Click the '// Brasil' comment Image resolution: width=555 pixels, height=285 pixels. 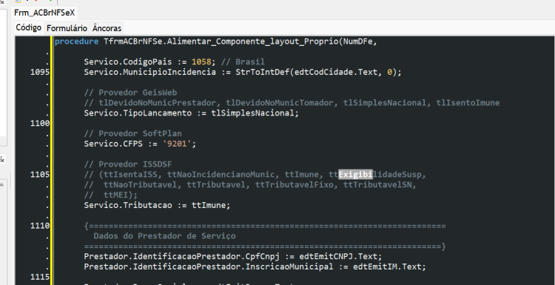click(243, 62)
